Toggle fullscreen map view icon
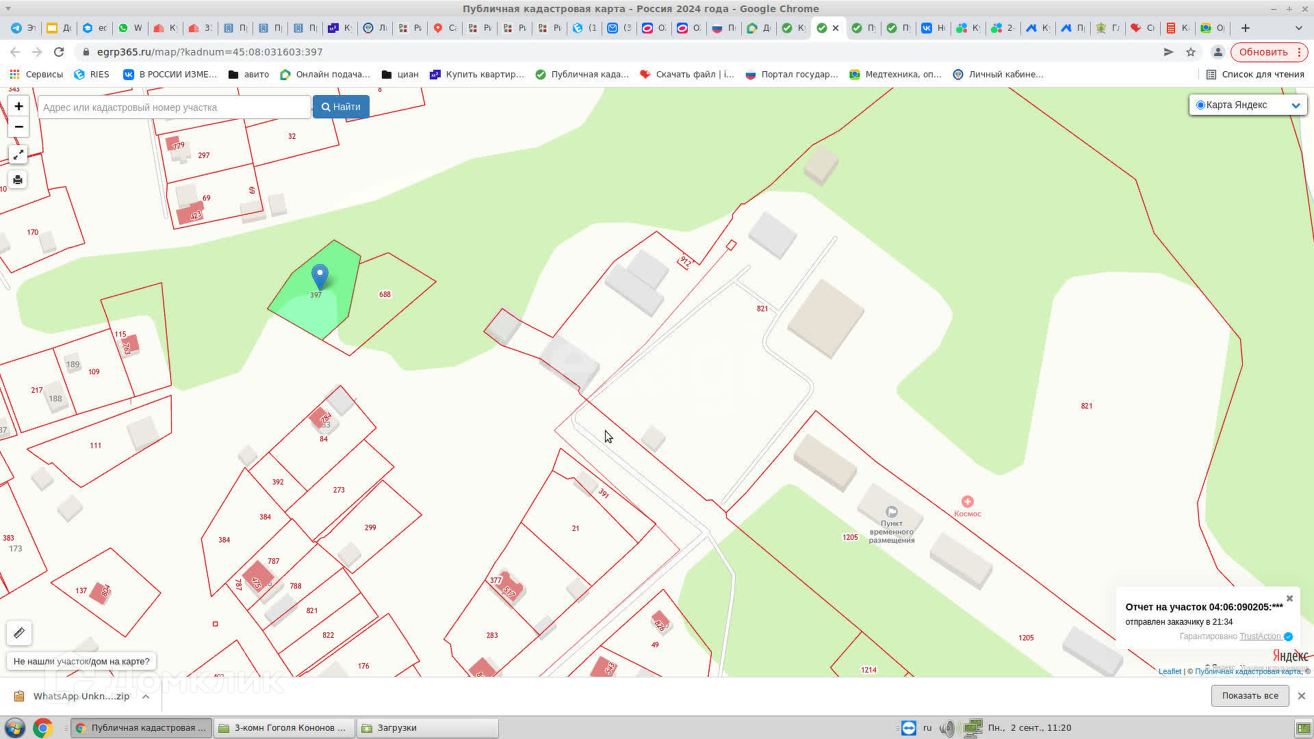The height and width of the screenshot is (739, 1314). pos(18,155)
